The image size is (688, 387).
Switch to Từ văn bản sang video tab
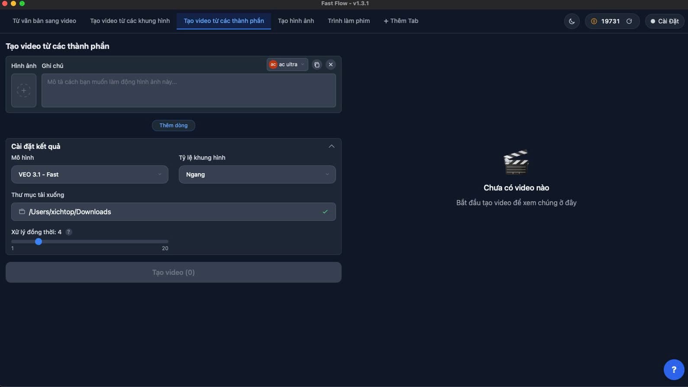44,21
